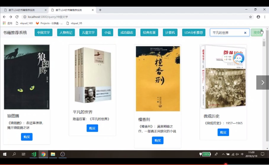Select the 儿童文学 category

click(x=88, y=32)
